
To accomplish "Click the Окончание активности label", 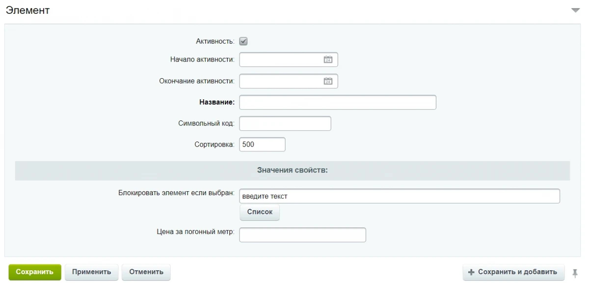I will (x=197, y=81).
